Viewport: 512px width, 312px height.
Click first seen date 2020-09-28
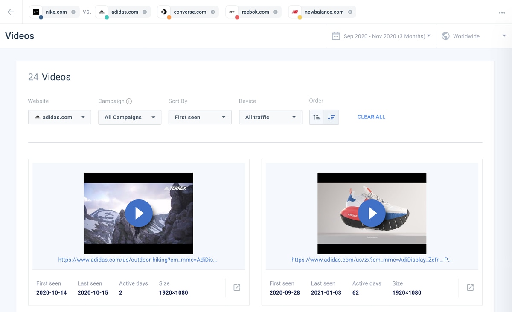[x=285, y=293]
